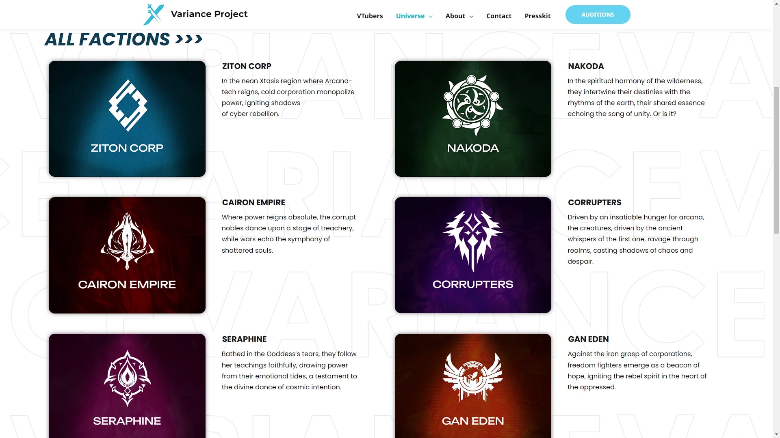
Task: Open the Contact page
Action: click(499, 16)
